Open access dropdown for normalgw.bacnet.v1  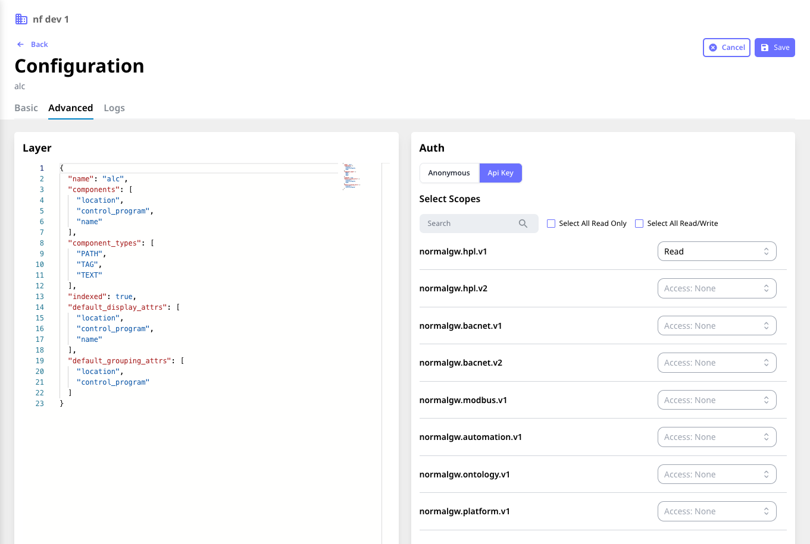pos(717,326)
